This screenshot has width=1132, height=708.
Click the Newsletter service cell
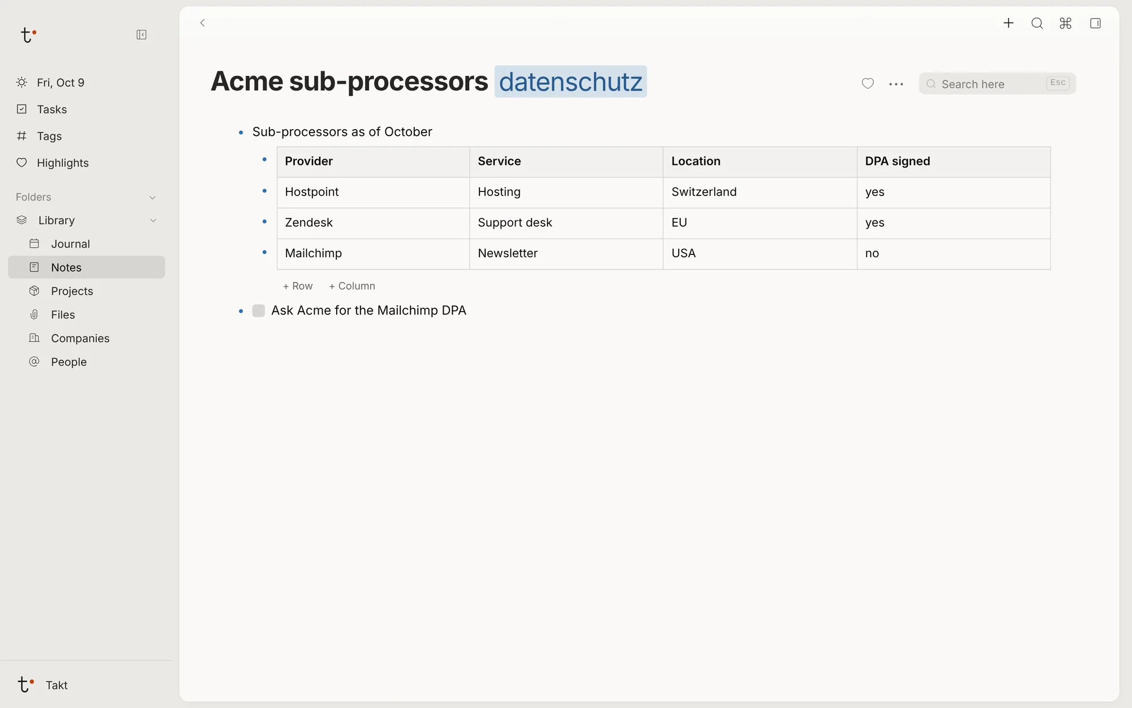click(567, 254)
